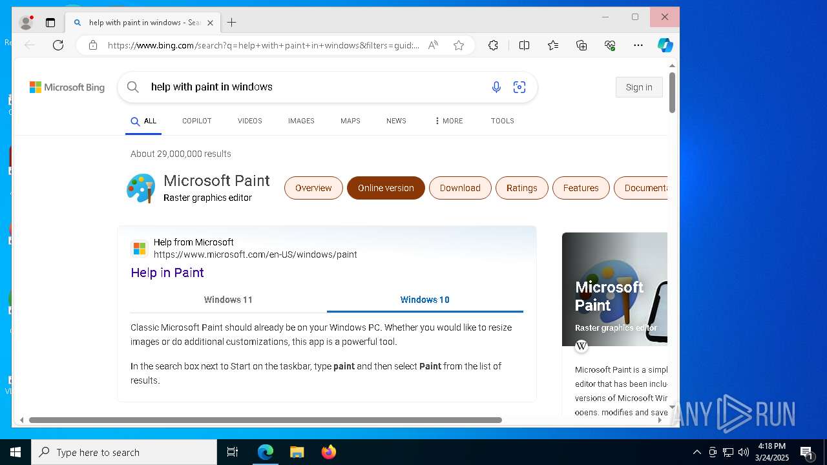Refresh the page
This screenshot has height=465, width=827.
pyautogui.click(x=58, y=45)
